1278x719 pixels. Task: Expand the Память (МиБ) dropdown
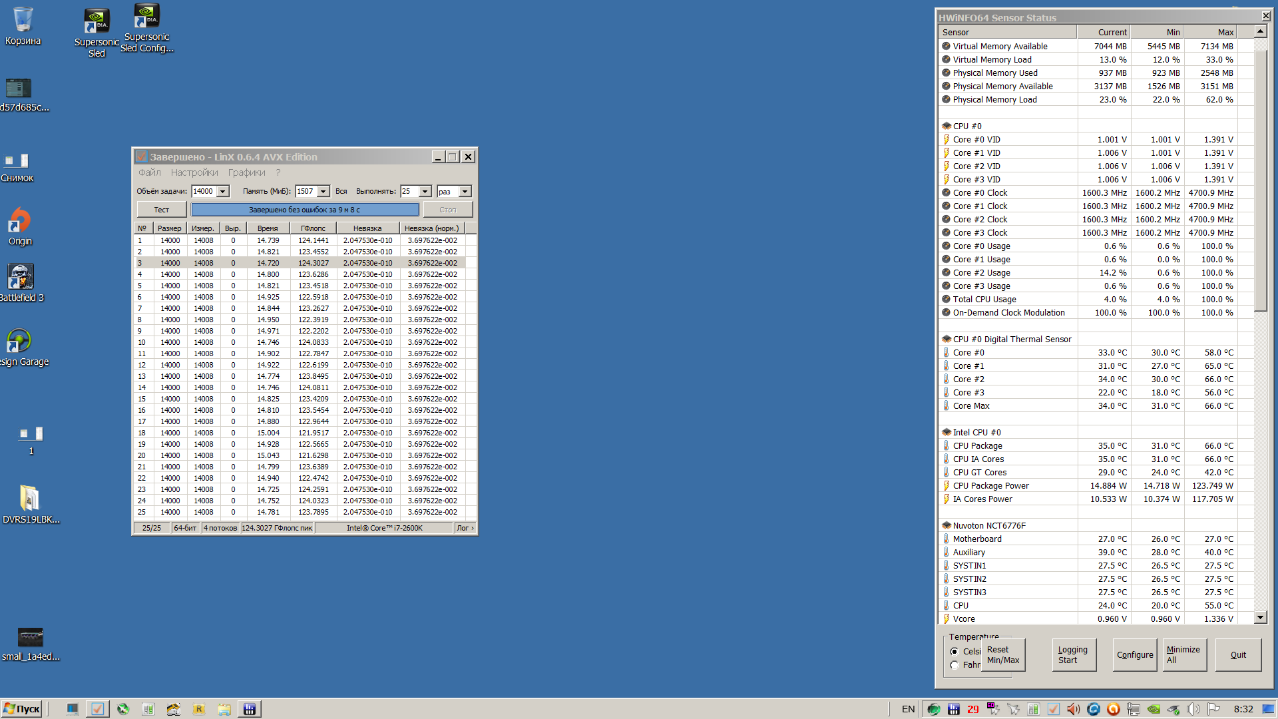(x=323, y=192)
